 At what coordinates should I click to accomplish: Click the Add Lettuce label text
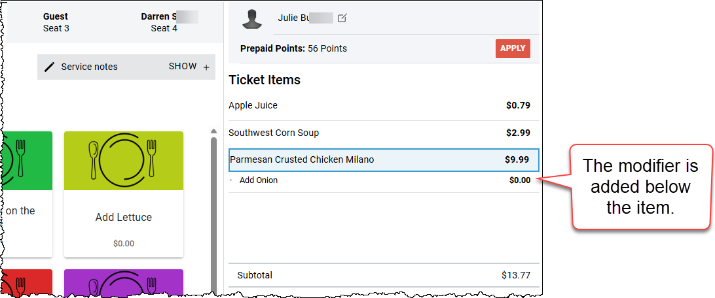tap(124, 218)
